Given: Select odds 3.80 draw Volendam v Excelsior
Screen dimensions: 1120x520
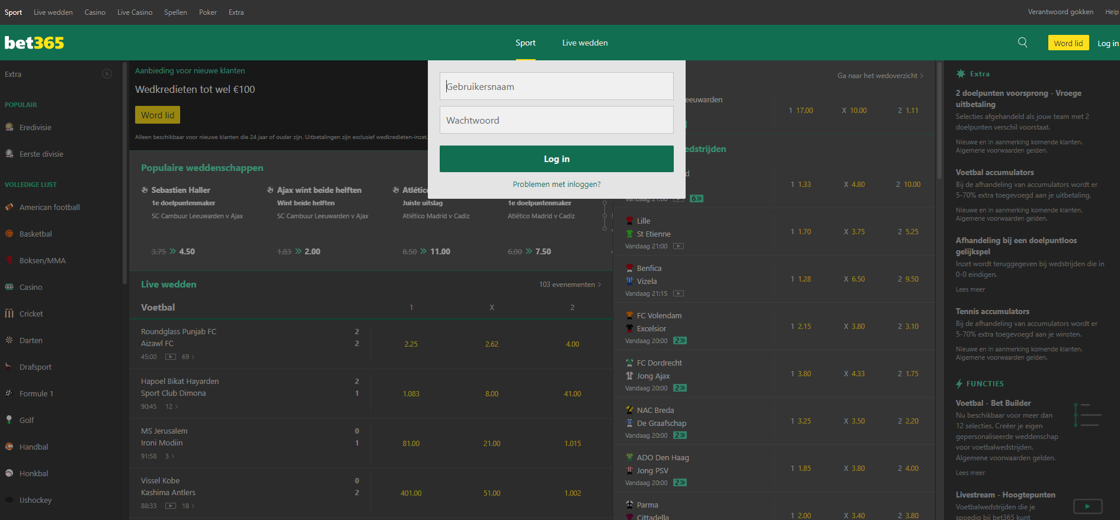Looking at the screenshot, I should (854, 327).
